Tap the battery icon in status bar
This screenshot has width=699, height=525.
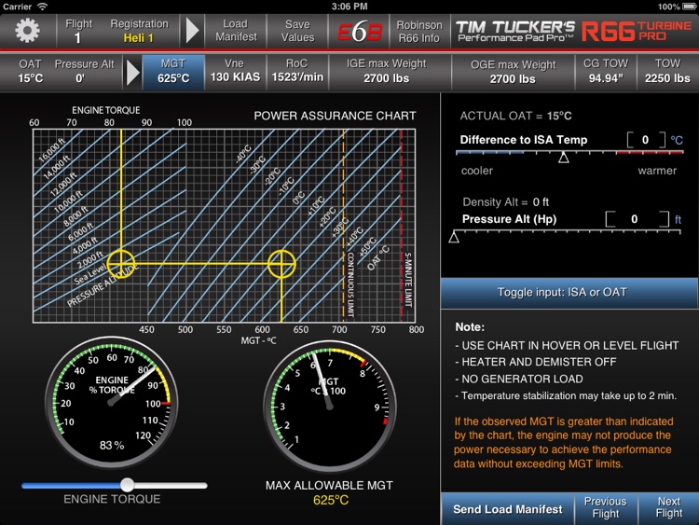pos(689,7)
